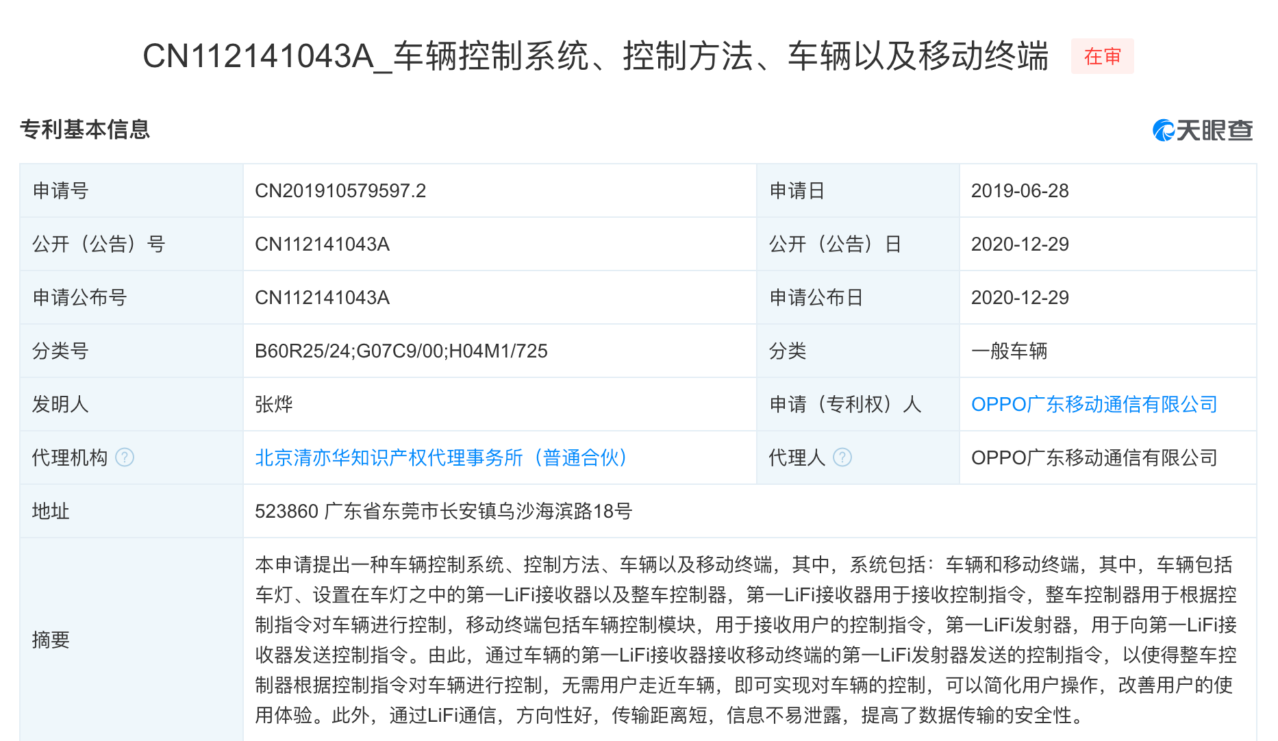Click the 分类 label cell

[858, 351]
